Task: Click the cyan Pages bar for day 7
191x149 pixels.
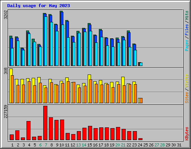Action: [46, 41]
